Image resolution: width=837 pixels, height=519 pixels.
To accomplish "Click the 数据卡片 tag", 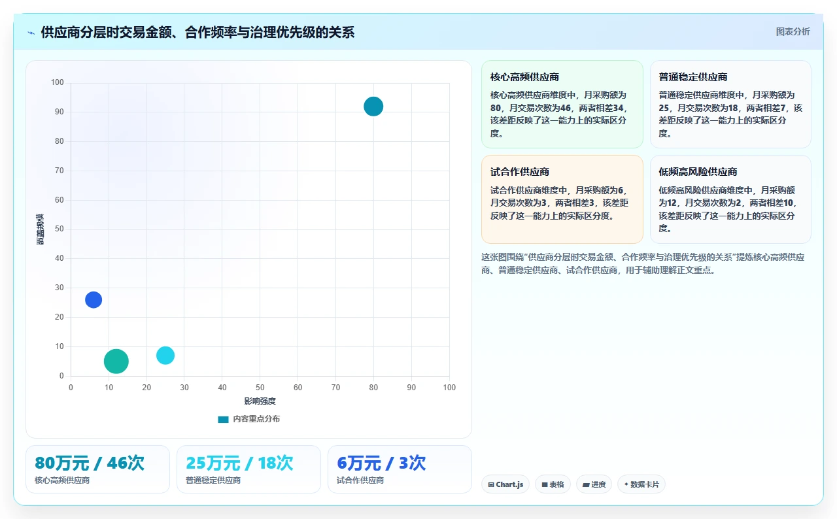I will 641,484.
